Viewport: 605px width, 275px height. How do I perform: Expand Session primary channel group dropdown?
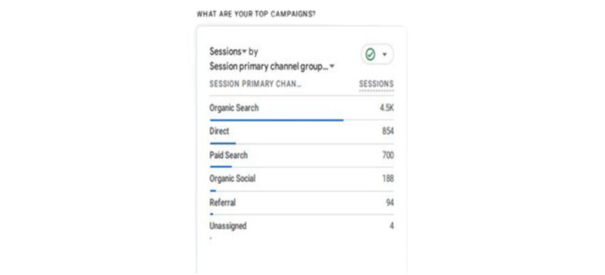(272, 67)
